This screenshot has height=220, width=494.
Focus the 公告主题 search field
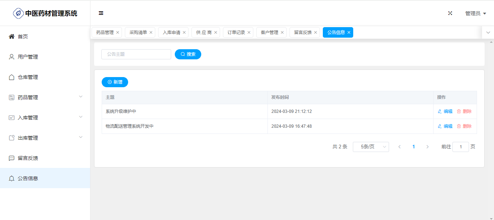pyautogui.click(x=136, y=54)
